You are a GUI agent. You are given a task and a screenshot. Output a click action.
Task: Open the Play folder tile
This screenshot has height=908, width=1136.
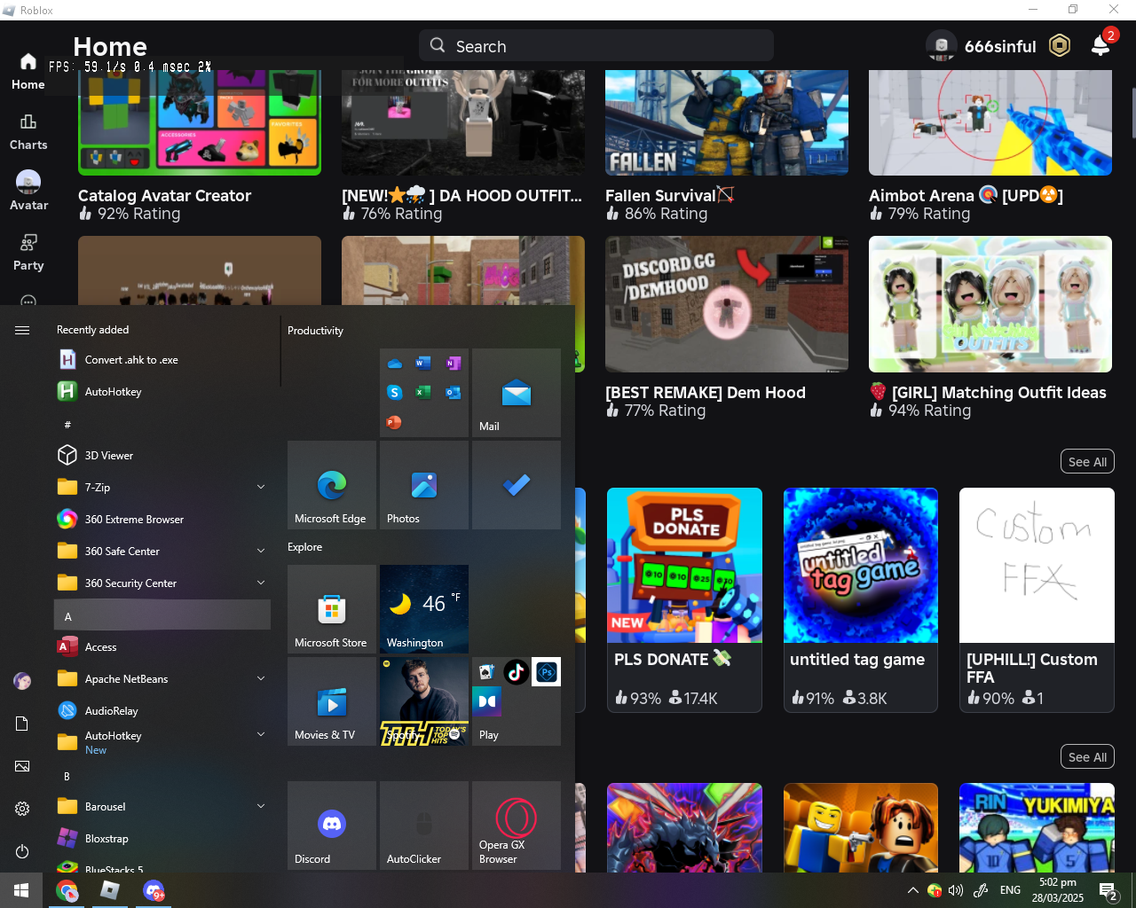click(x=517, y=701)
